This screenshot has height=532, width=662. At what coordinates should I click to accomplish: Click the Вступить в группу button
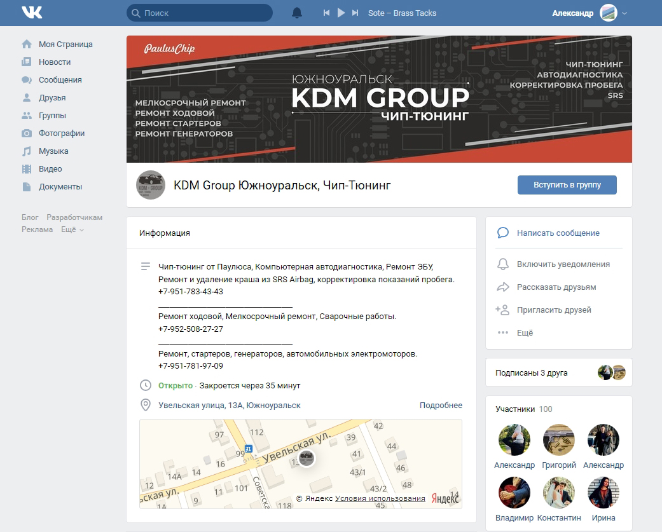[567, 185]
